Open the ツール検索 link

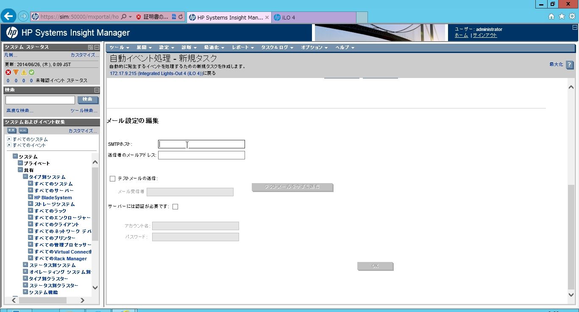click(84, 111)
